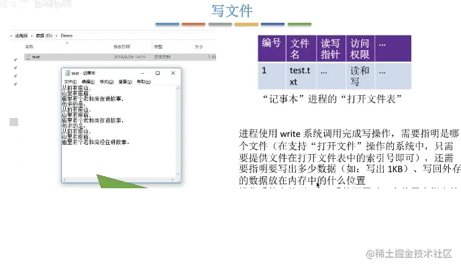
Task: Click the test.txt table cell
Action: [x=301, y=76]
